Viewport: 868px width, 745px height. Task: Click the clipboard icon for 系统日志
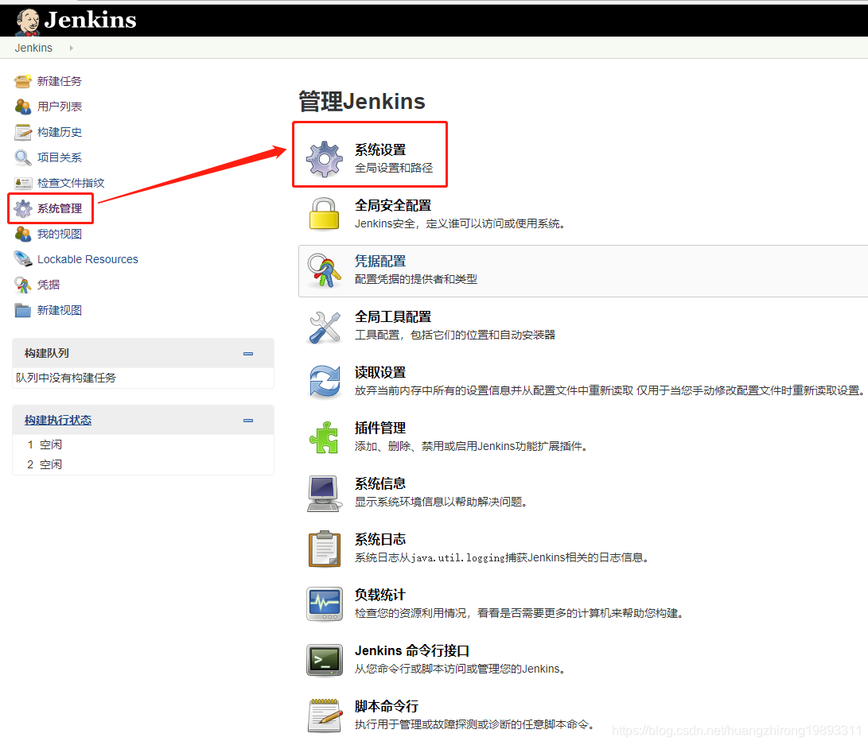click(x=325, y=549)
